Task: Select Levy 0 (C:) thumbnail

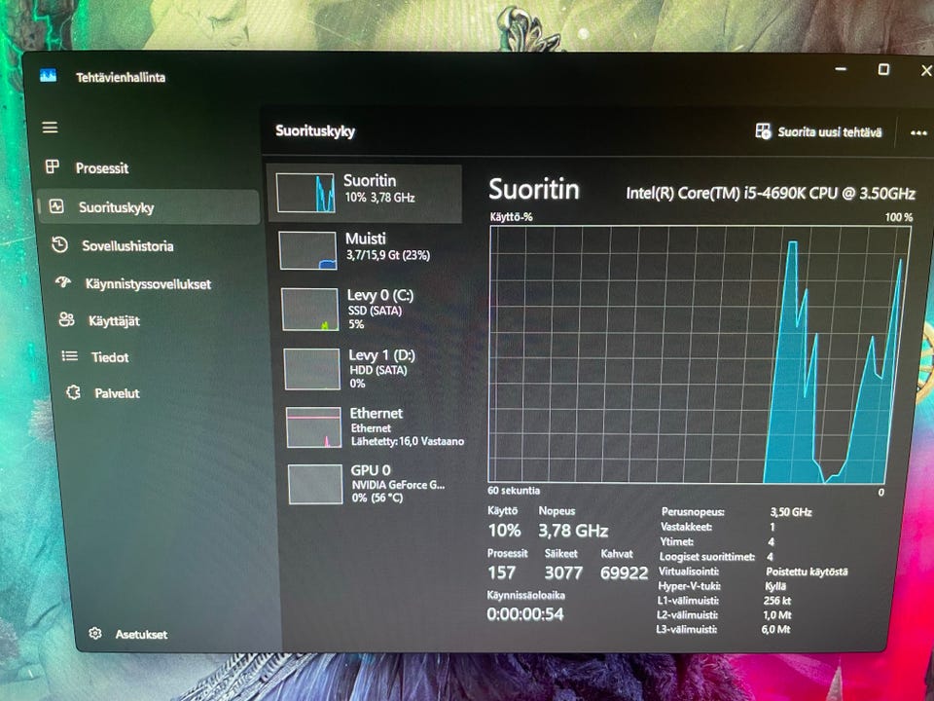Action: tap(309, 310)
